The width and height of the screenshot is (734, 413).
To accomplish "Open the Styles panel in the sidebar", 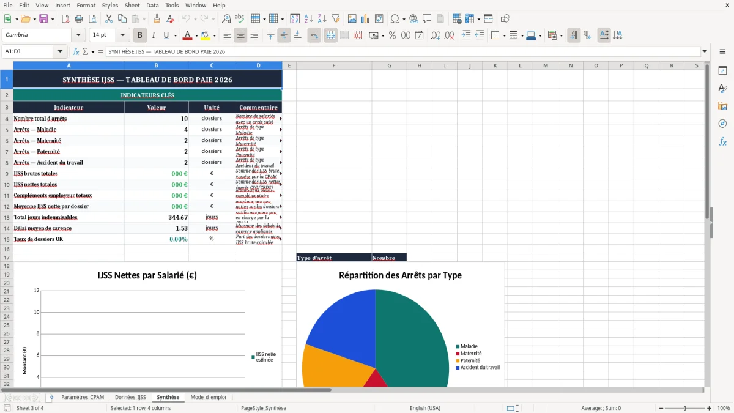I will [x=722, y=88].
